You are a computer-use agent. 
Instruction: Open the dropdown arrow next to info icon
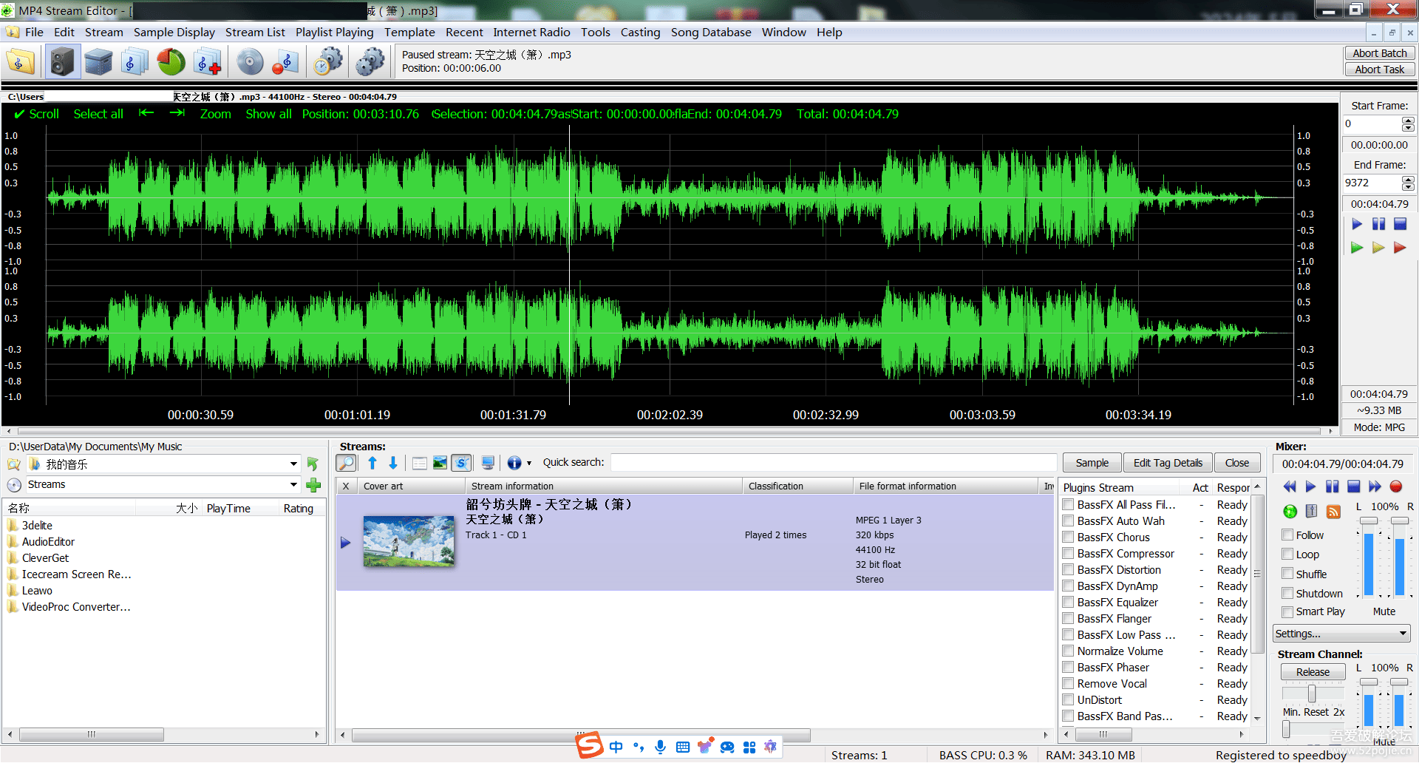coord(529,464)
